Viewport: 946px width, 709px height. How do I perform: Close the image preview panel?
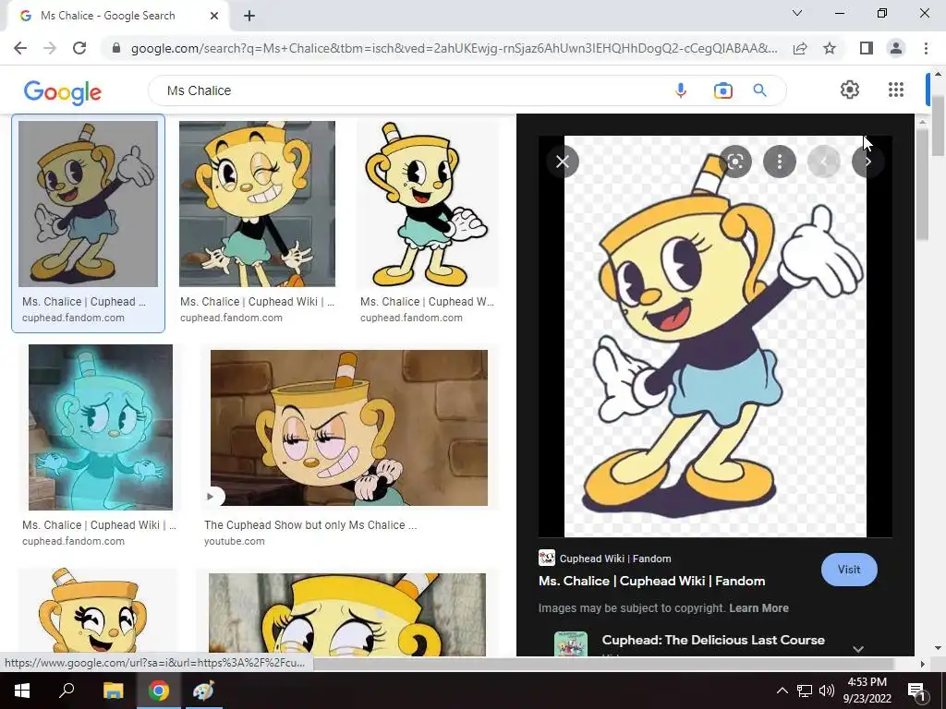(563, 162)
